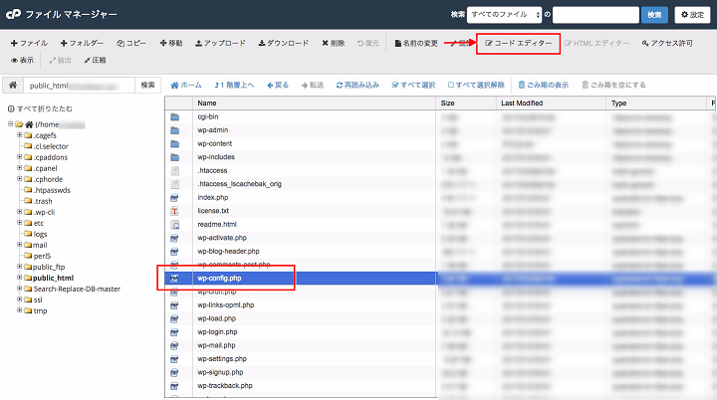This screenshot has height=400, width=717.
Task: Click the license.txt text file icon
Action: pos(174,211)
